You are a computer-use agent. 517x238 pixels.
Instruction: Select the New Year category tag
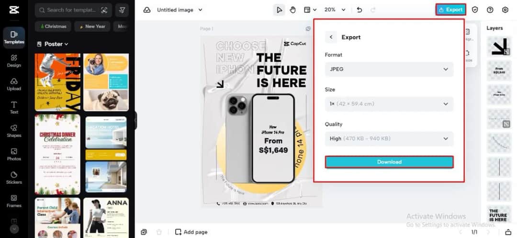click(x=92, y=27)
